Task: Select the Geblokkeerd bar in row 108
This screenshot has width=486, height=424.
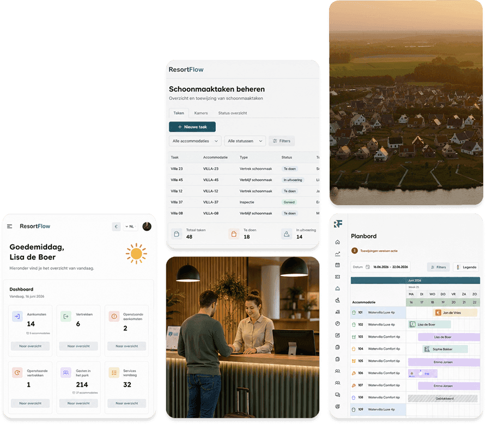Action: click(x=442, y=398)
